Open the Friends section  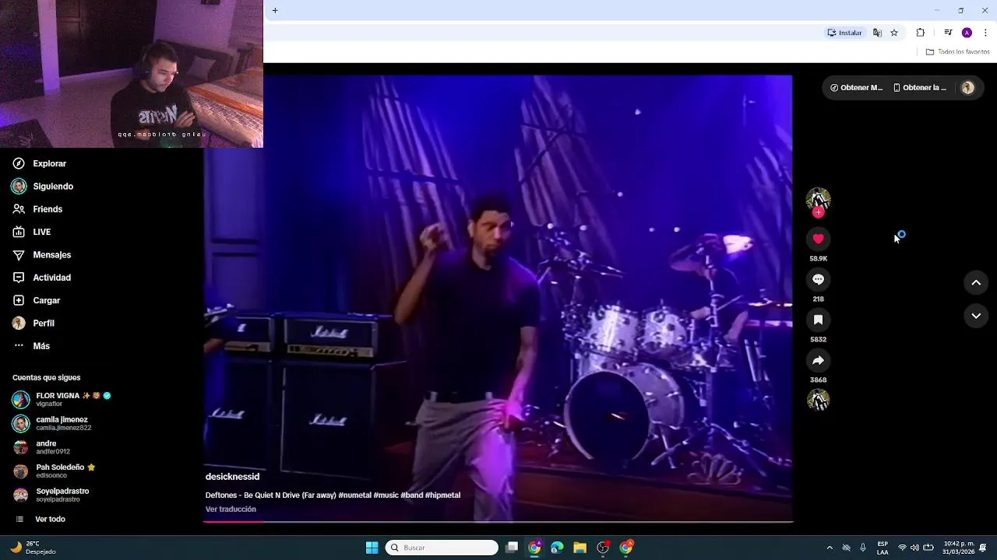point(37,209)
